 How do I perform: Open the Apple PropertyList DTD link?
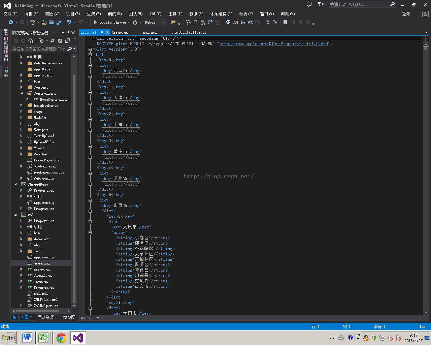274,44
